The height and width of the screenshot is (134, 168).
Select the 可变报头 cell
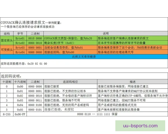pyautogui.click(x=7, y=50)
